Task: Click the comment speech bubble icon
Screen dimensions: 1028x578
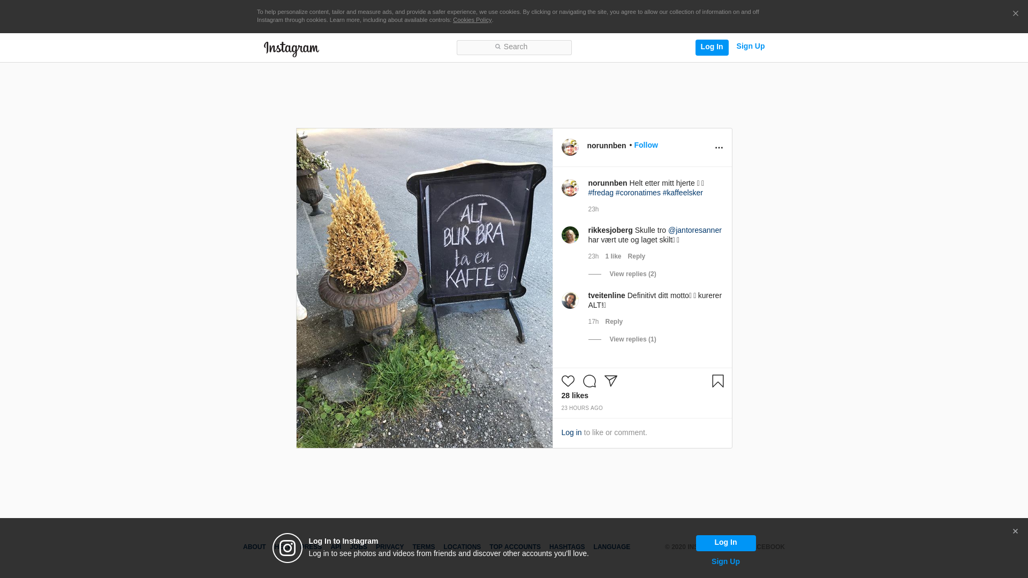Action: click(x=589, y=381)
